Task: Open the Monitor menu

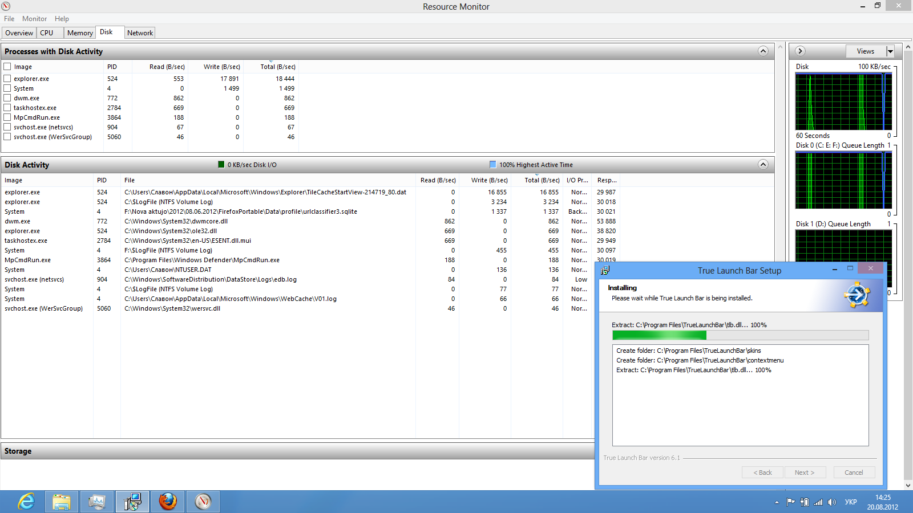Action: 34,19
